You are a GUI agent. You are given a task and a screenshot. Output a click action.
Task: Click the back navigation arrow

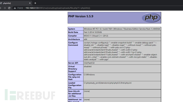[1, 8]
